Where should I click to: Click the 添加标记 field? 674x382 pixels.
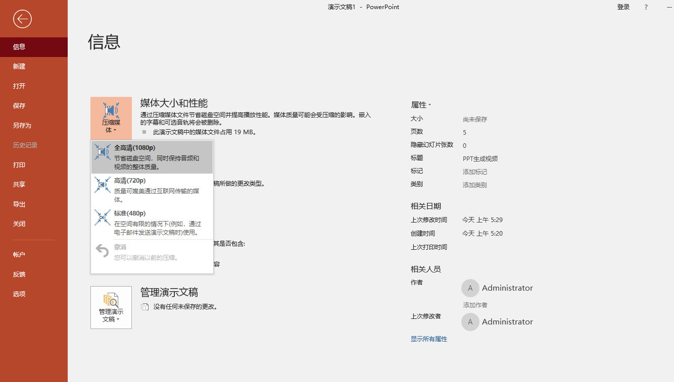click(x=475, y=172)
